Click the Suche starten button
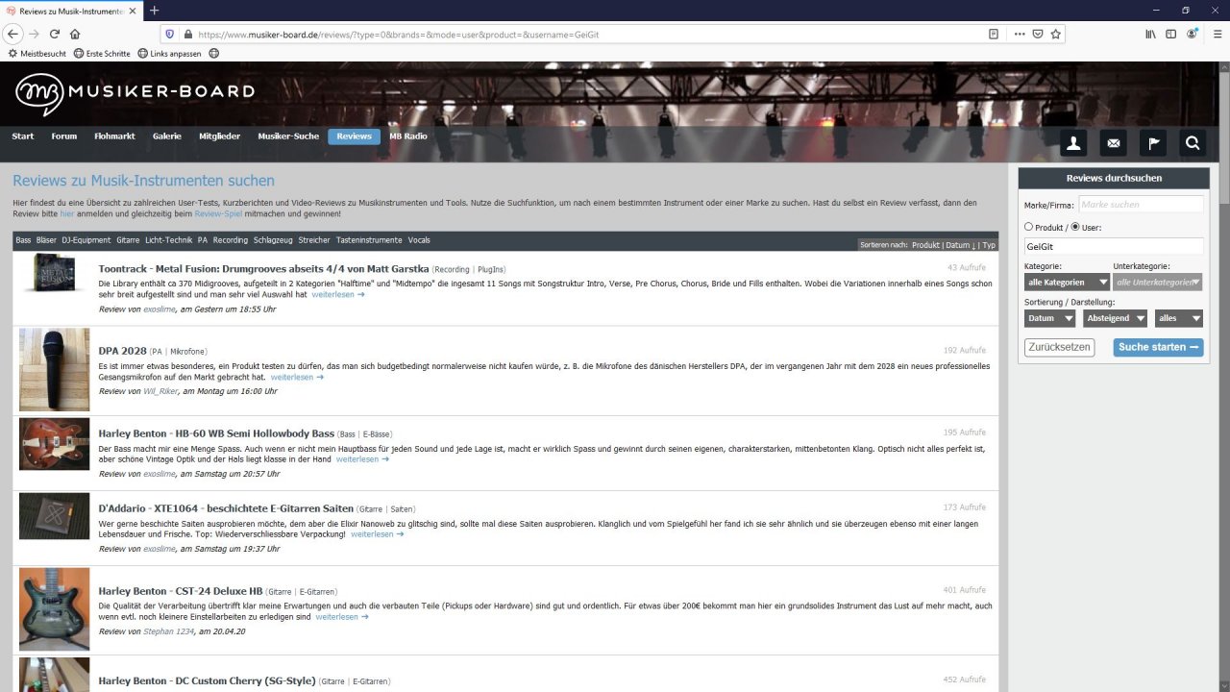This screenshot has width=1230, height=692. pyautogui.click(x=1158, y=347)
